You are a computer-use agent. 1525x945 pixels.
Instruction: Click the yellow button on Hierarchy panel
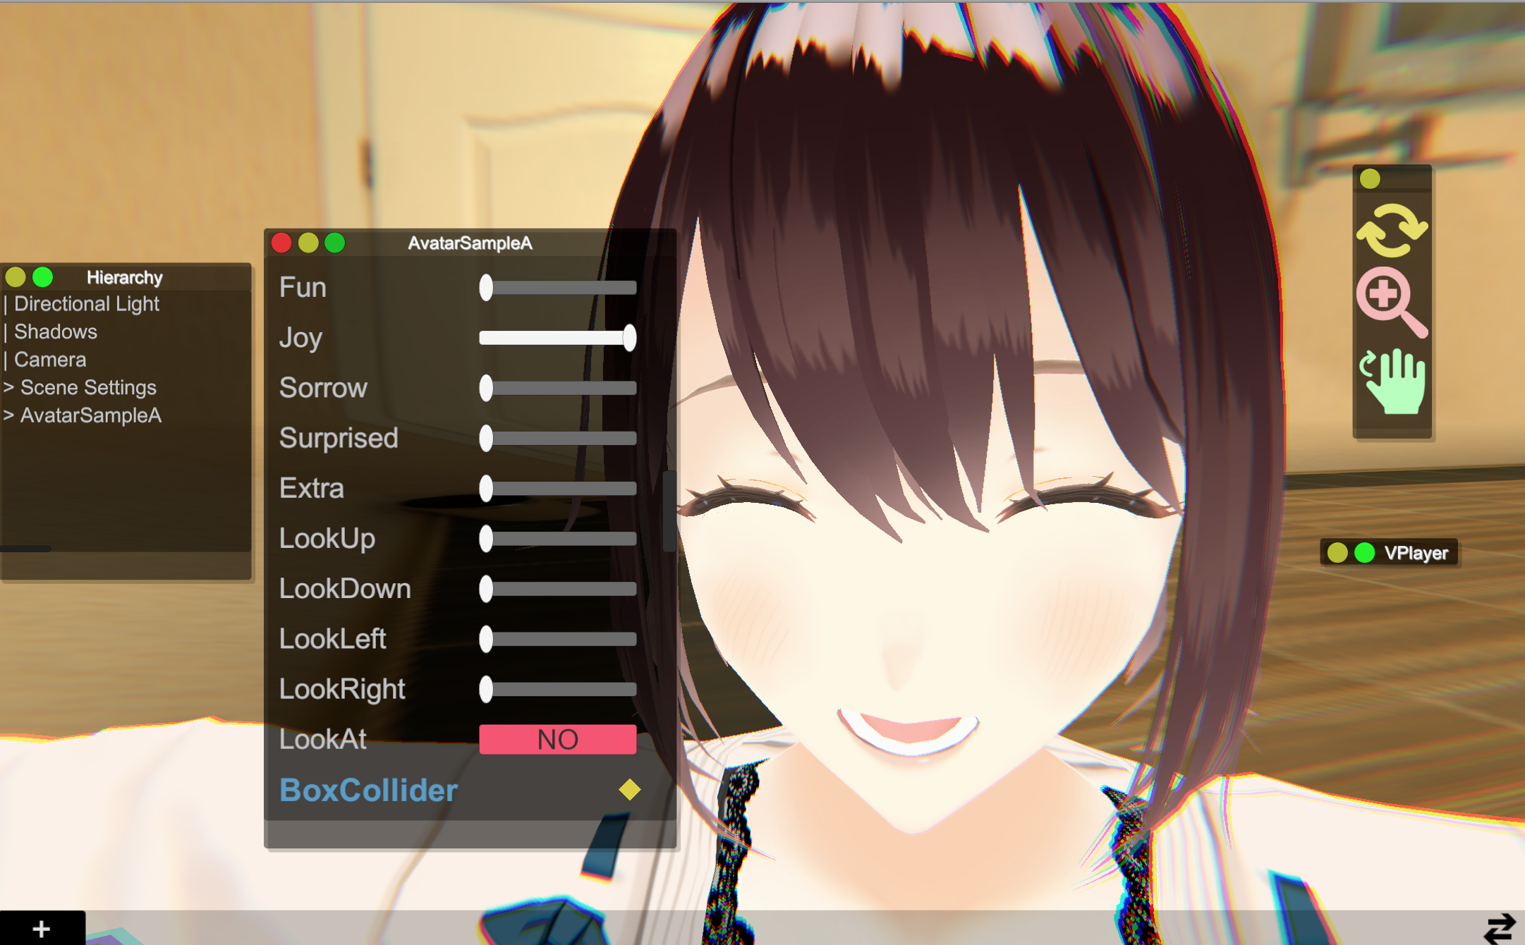(x=16, y=277)
